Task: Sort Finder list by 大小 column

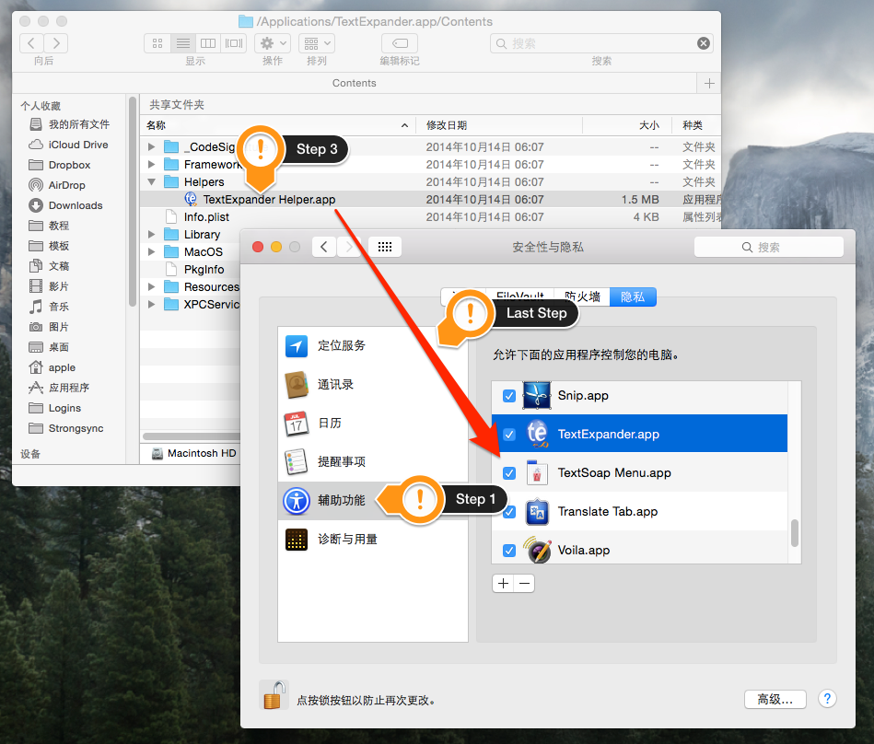Action: [626, 125]
